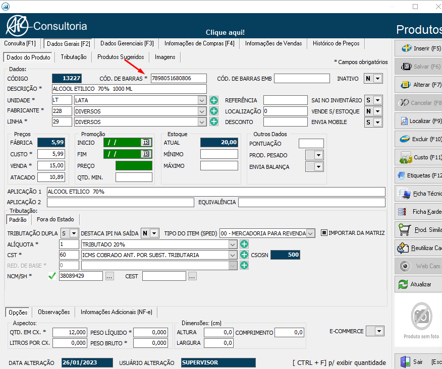Viewport: 442px width, 369px height.
Task: Open the Informações de Vendas tab
Action: (273, 43)
